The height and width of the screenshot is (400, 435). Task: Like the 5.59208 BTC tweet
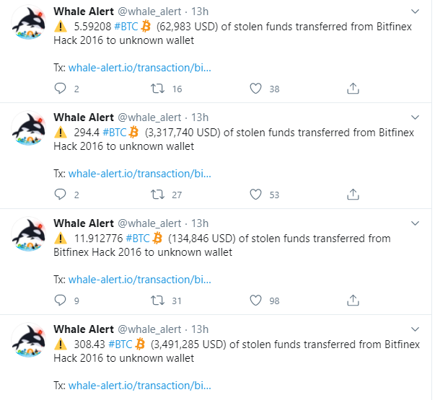[255, 89]
